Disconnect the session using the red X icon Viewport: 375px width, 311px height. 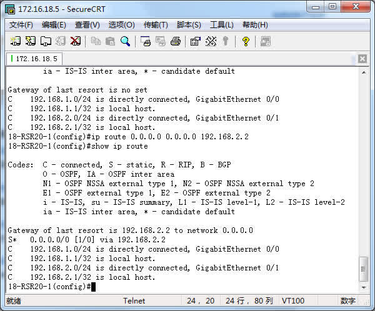pos(76,41)
